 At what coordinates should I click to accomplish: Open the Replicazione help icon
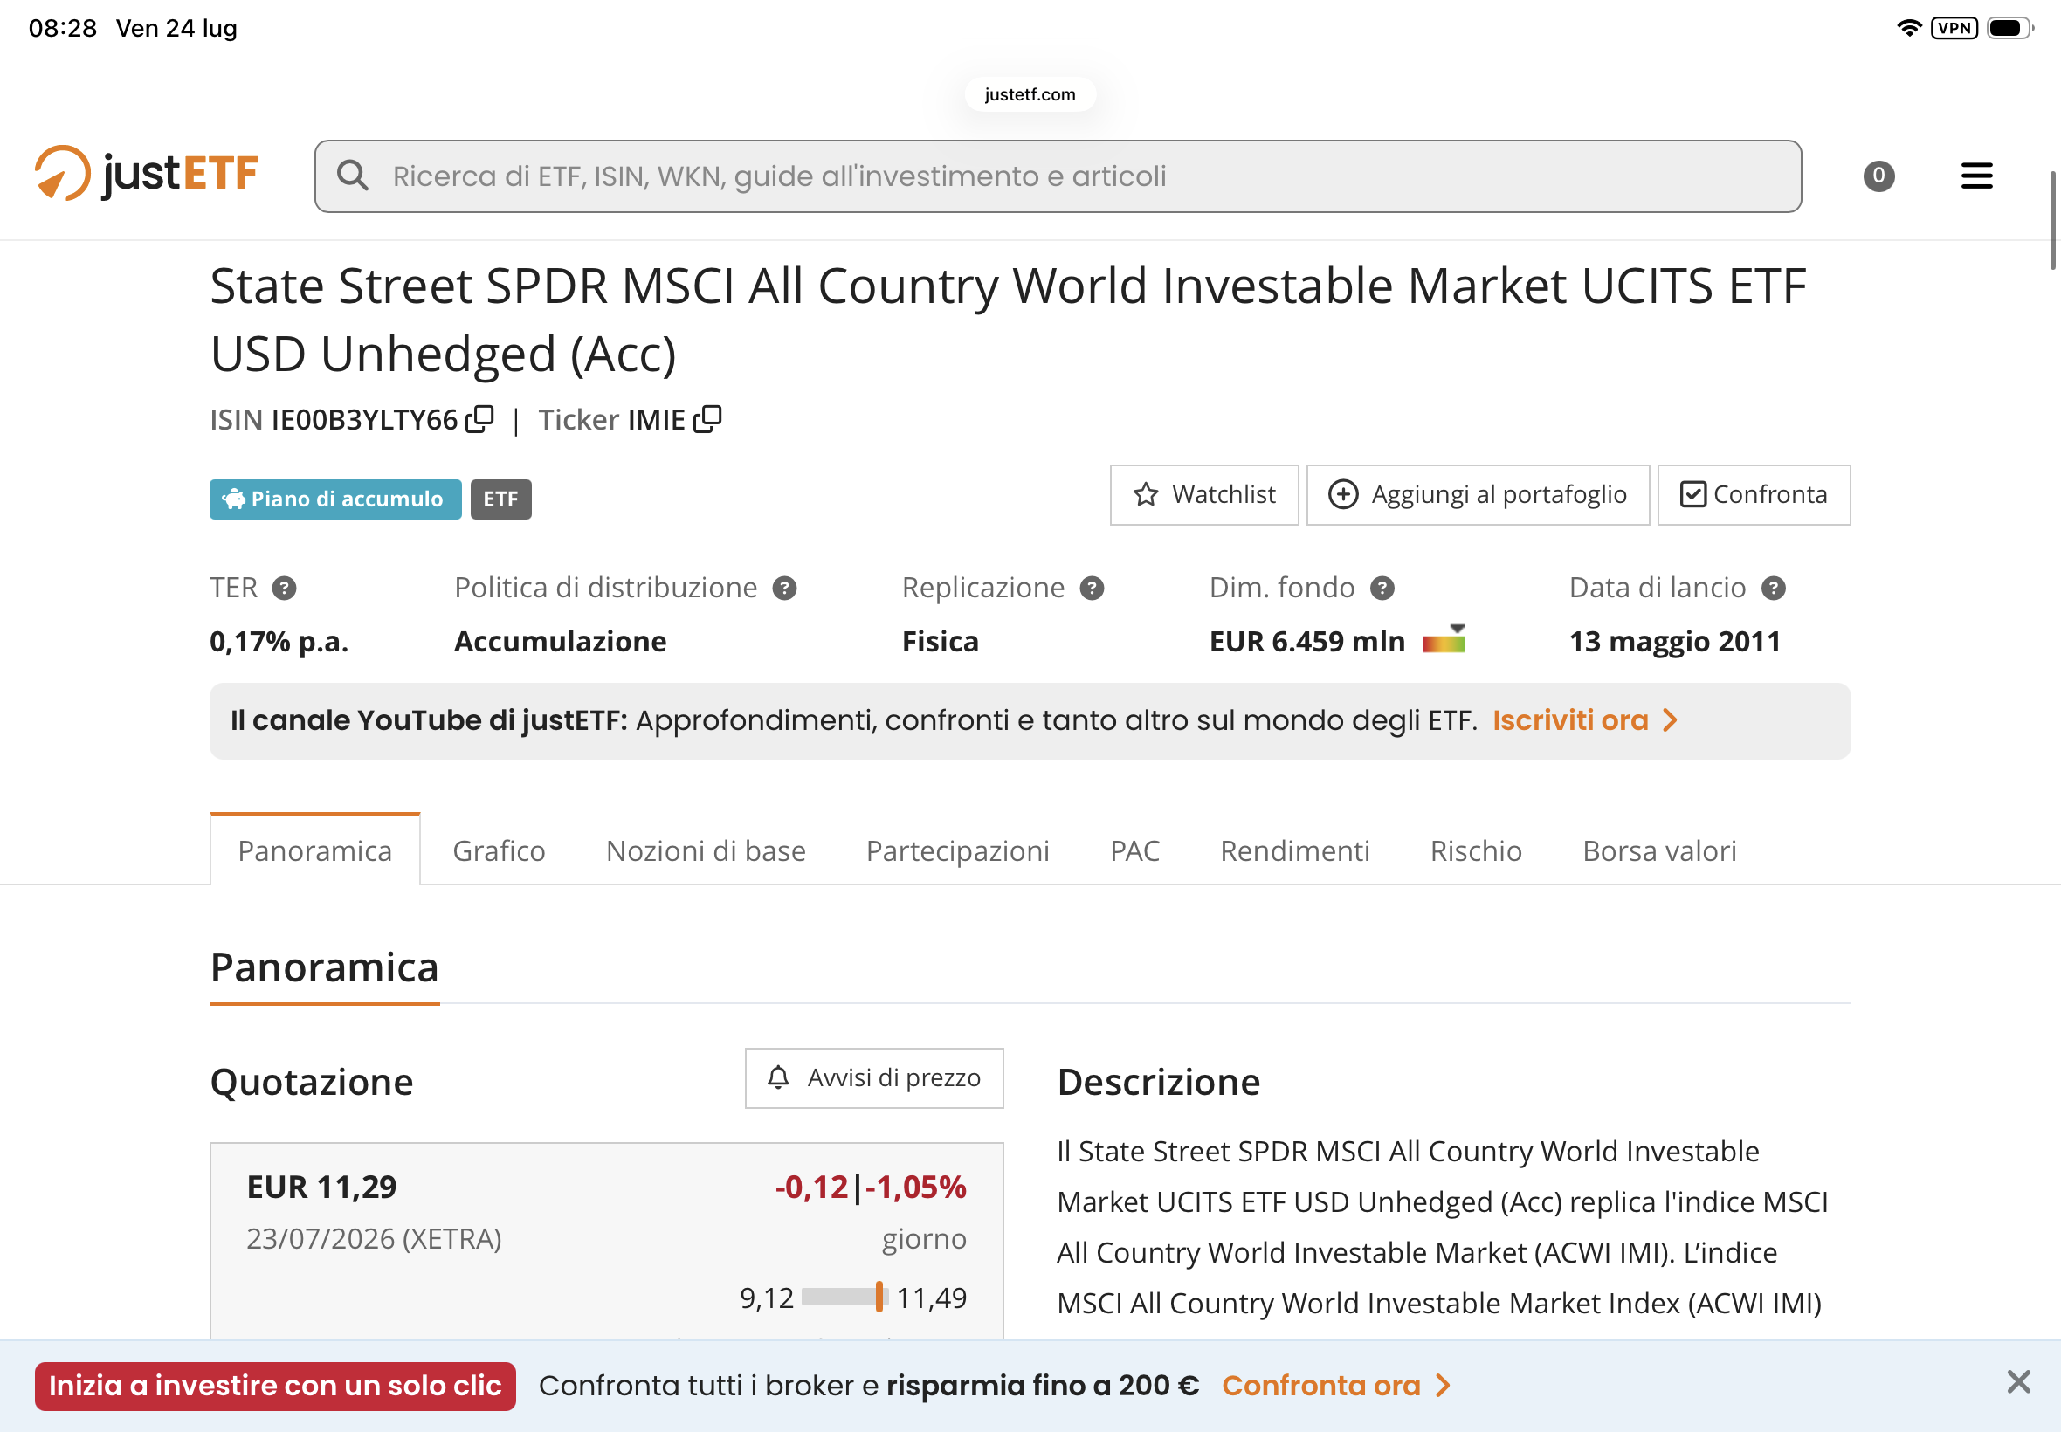pyautogui.click(x=1092, y=588)
